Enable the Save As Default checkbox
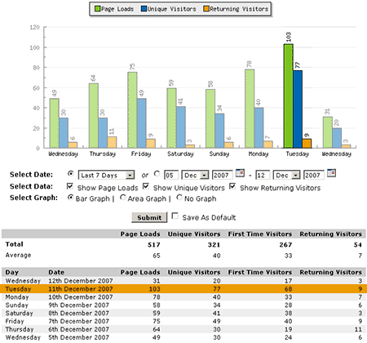 point(175,216)
